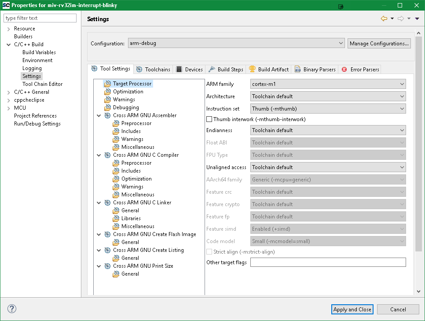Click the Assembler Preprocessor folder icon
This screenshot has height=321, width=425.
click(x=116, y=123)
